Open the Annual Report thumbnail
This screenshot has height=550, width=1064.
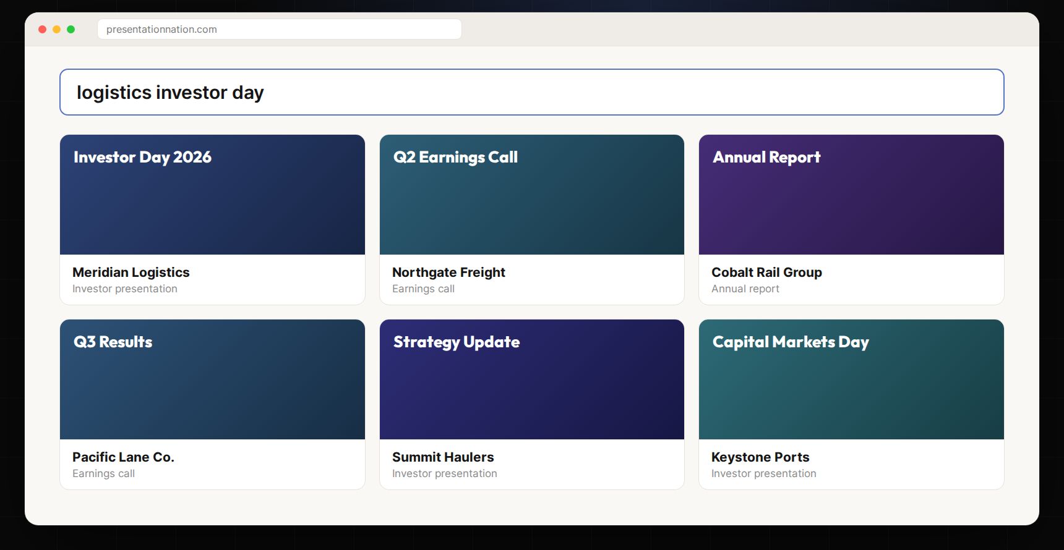click(851, 195)
